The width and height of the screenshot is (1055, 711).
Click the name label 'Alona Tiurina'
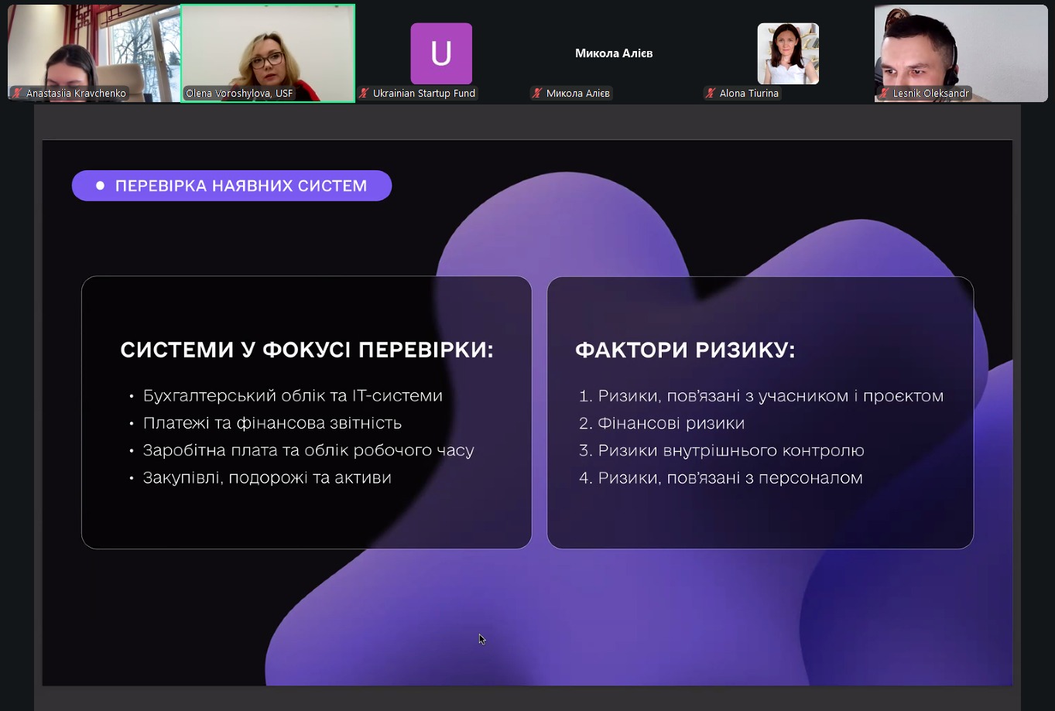pos(749,94)
